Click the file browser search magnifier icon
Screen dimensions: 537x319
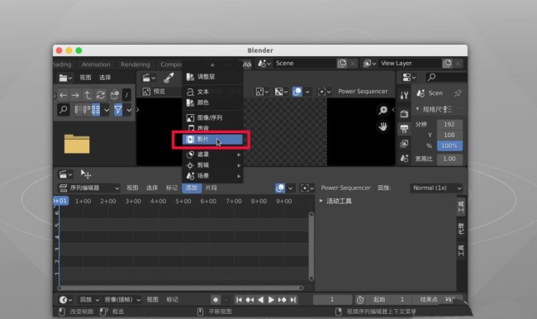pyautogui.click(x=64, y=110)
